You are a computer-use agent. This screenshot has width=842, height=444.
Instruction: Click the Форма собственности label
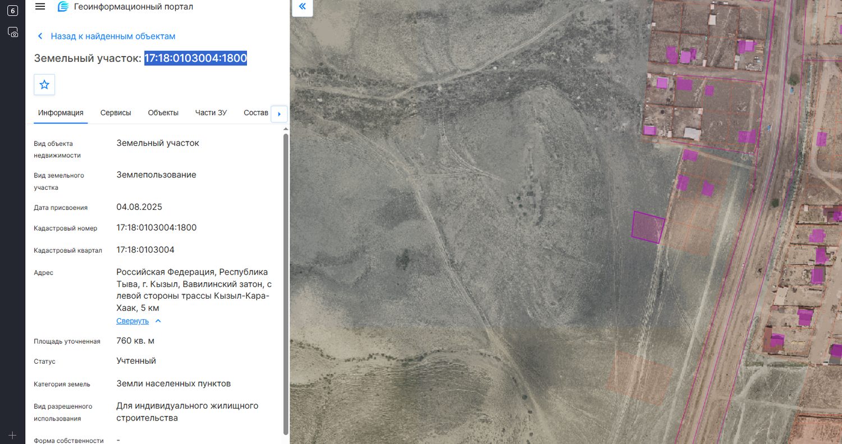68,440
